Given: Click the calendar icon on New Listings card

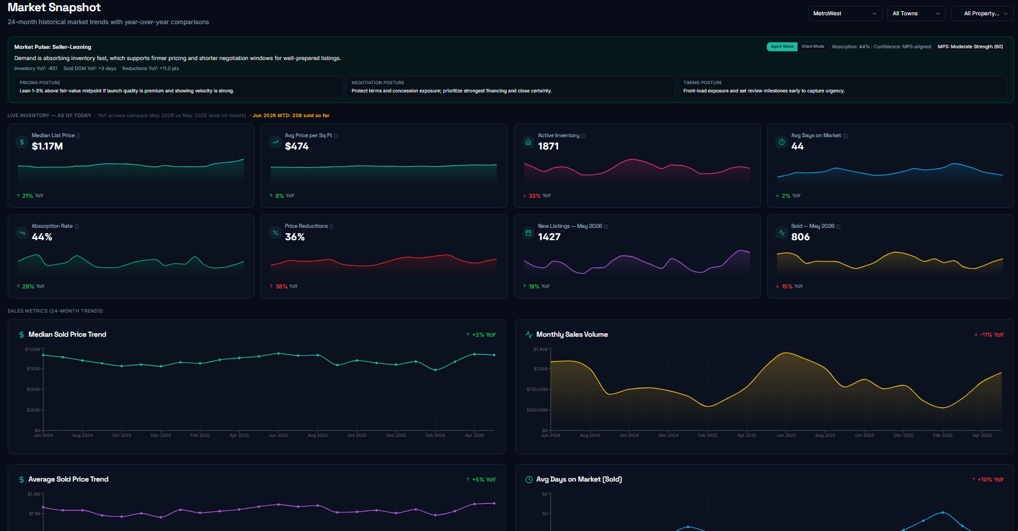Looking at the screenshot, I should pos(528,233).
